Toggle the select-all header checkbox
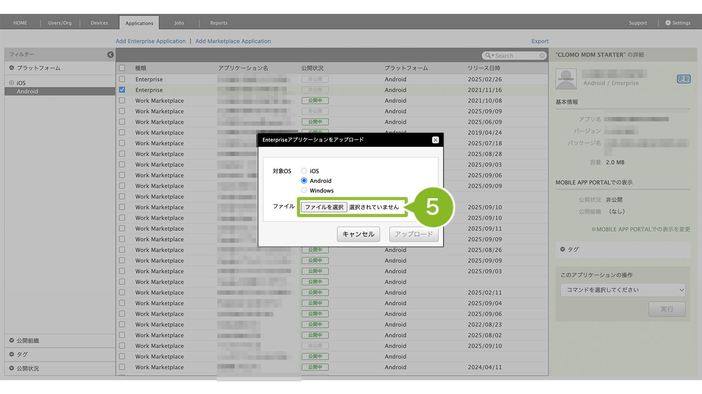702x394 pixels. coord(122,68)
